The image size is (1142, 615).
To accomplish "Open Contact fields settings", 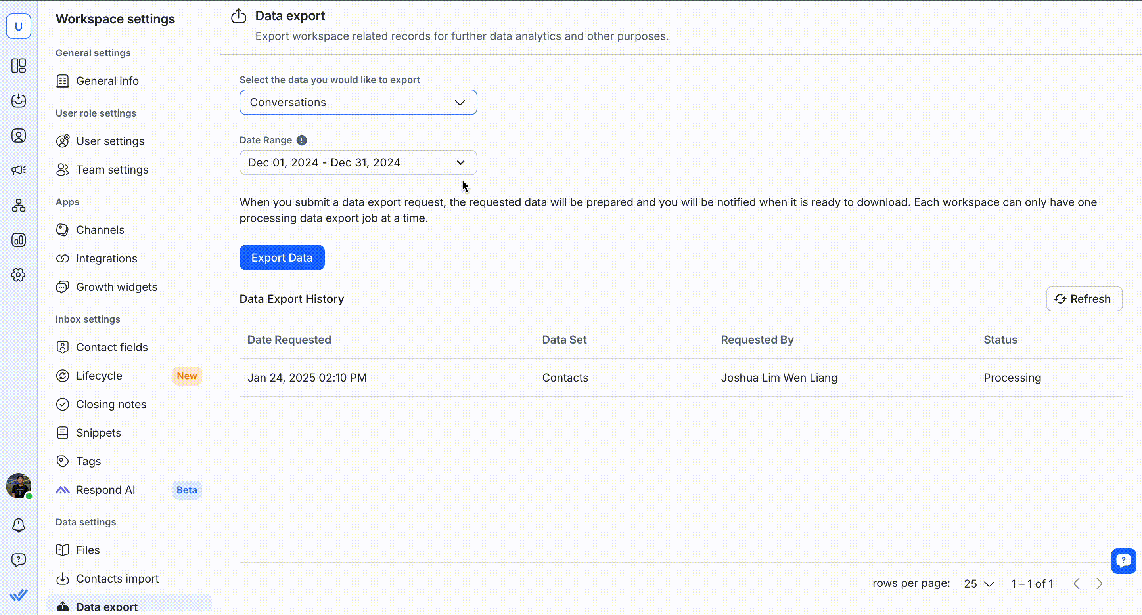I will 112,347.
